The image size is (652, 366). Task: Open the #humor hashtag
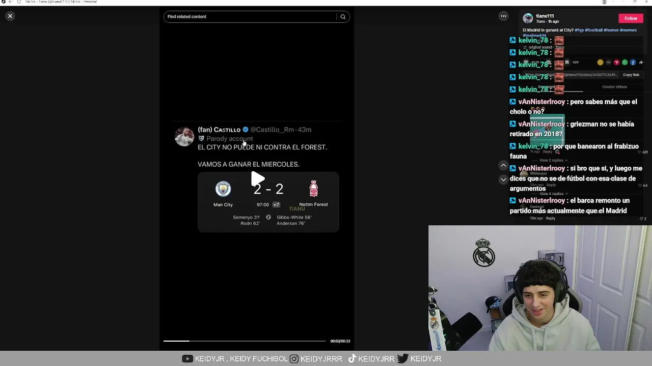pyautogui.click(x=611, y=30)
